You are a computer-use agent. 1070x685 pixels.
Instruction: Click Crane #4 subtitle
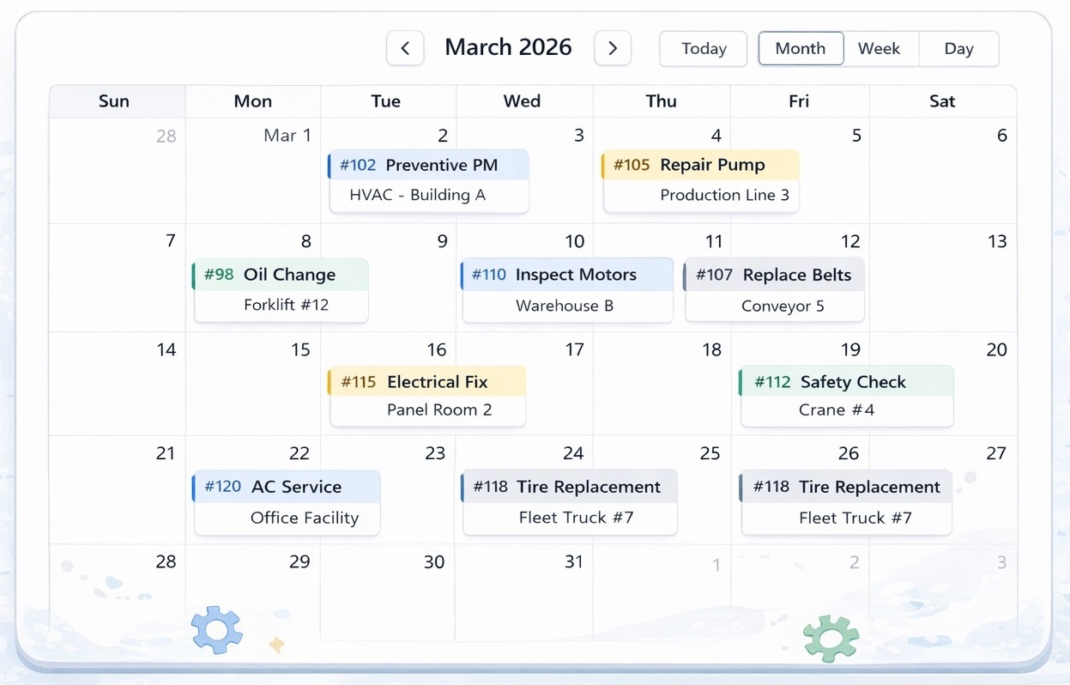pos(837,409)
